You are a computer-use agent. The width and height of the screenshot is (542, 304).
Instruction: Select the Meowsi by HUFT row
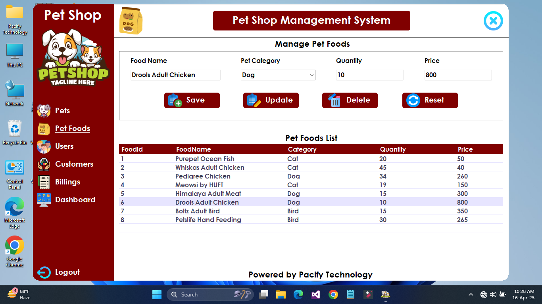311,185
